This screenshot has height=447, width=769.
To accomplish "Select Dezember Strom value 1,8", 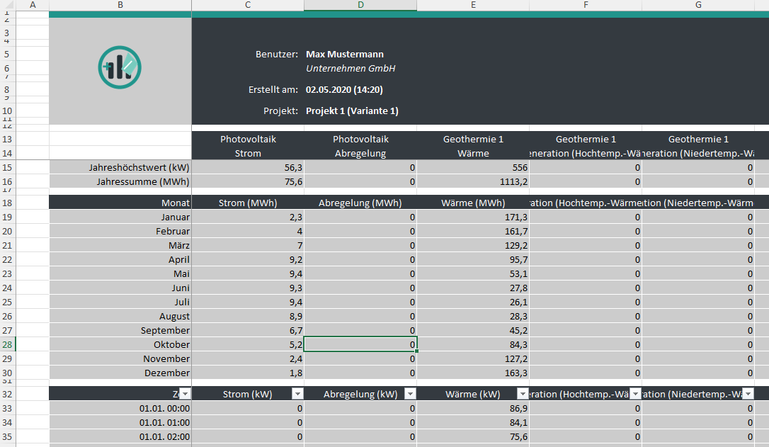I will point(248,373).
